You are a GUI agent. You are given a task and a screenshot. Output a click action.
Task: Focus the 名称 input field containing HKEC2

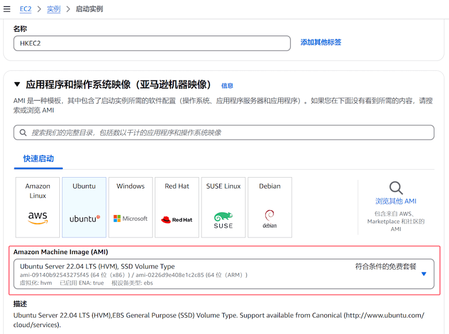click(x=152, y=44)
